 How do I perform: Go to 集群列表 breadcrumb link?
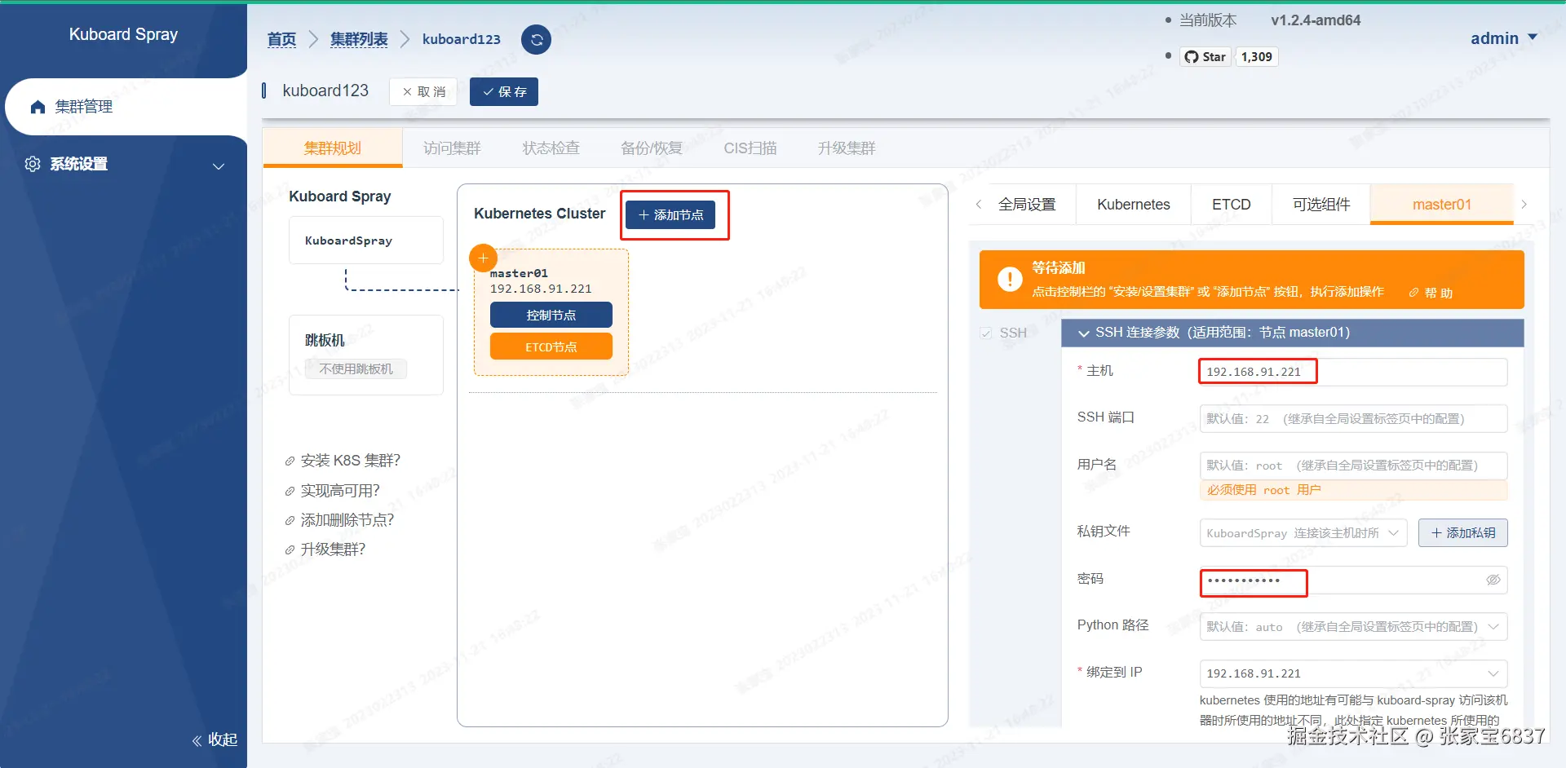point(359,39)
